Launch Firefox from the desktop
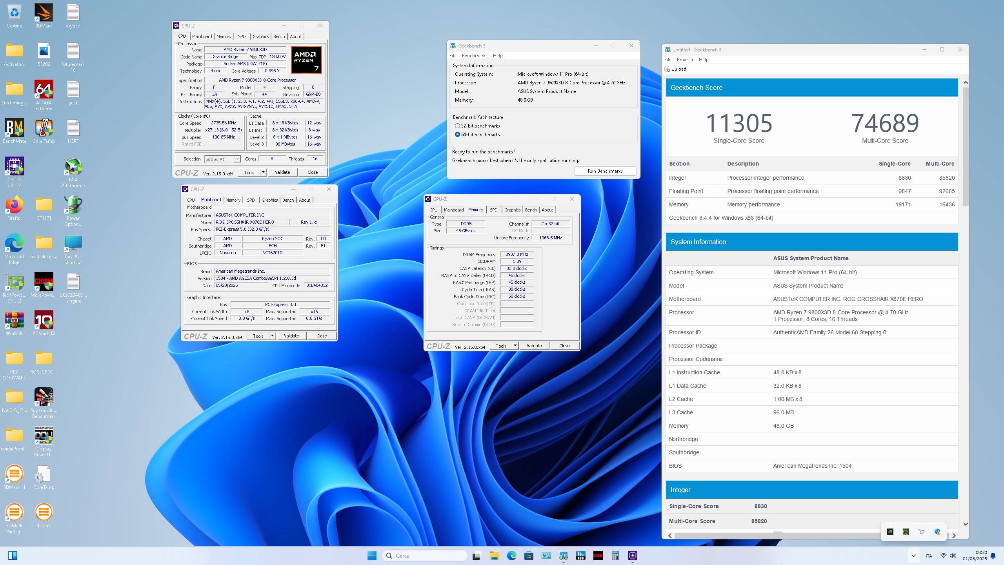1004x565 pixels. [14, 208]
